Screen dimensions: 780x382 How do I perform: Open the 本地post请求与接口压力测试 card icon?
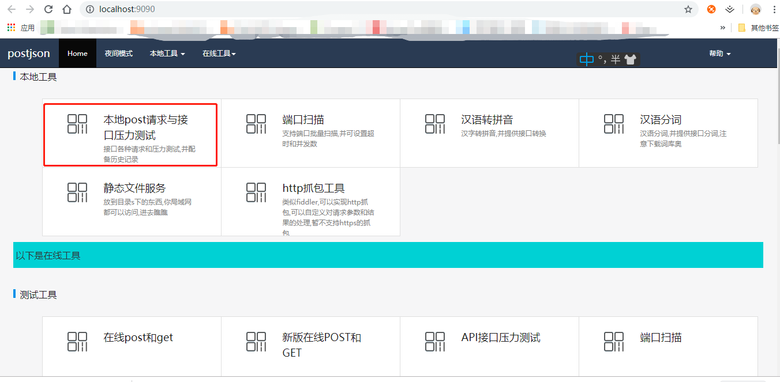[x=77, y=124]
